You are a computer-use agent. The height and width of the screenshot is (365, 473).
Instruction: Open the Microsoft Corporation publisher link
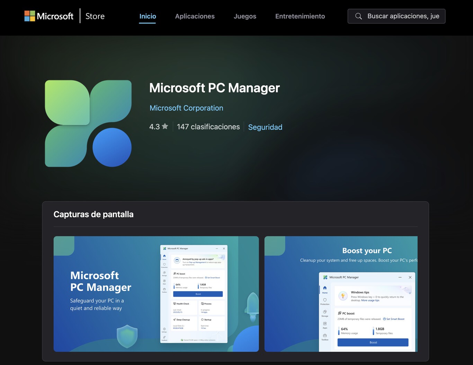coord(186,108)
